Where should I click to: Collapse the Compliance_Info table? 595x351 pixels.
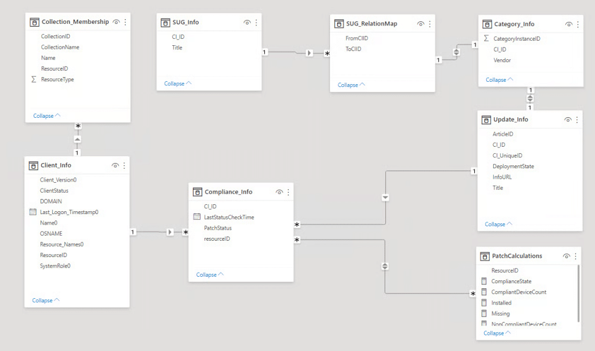(210, 275)
